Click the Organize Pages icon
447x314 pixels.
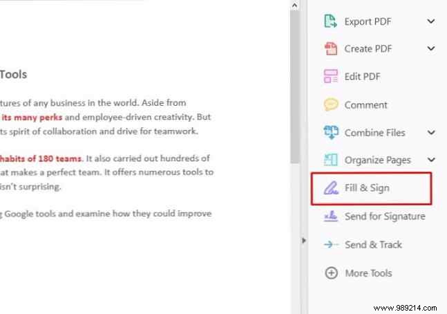click(x=331, y=160)
